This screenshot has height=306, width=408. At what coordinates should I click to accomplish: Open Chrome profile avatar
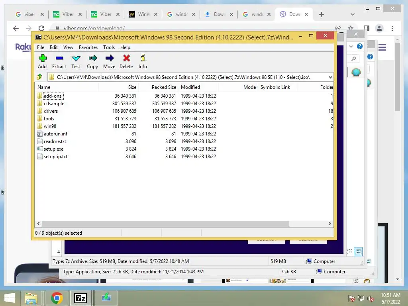pos(379,28)
